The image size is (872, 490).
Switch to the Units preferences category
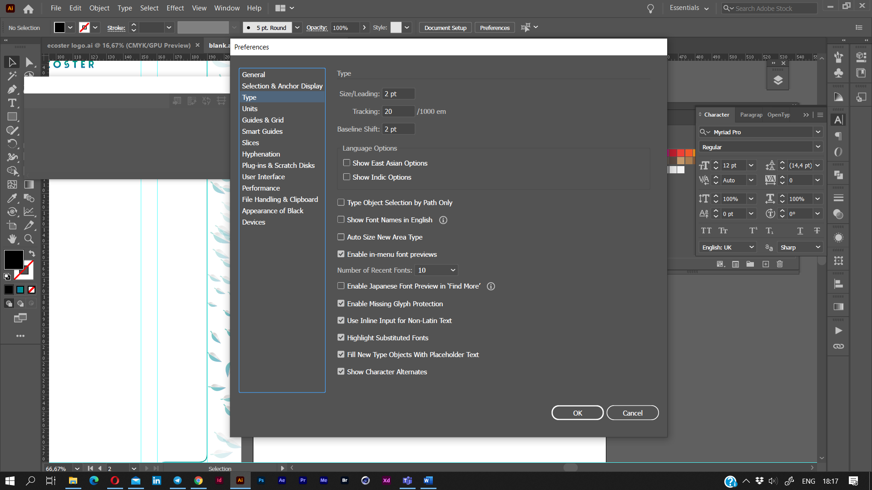pos(250,108)
